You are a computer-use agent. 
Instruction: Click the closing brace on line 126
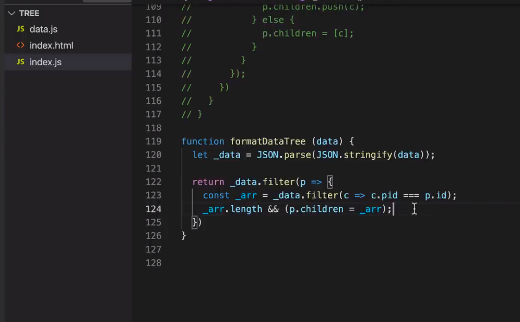[184, 236]
